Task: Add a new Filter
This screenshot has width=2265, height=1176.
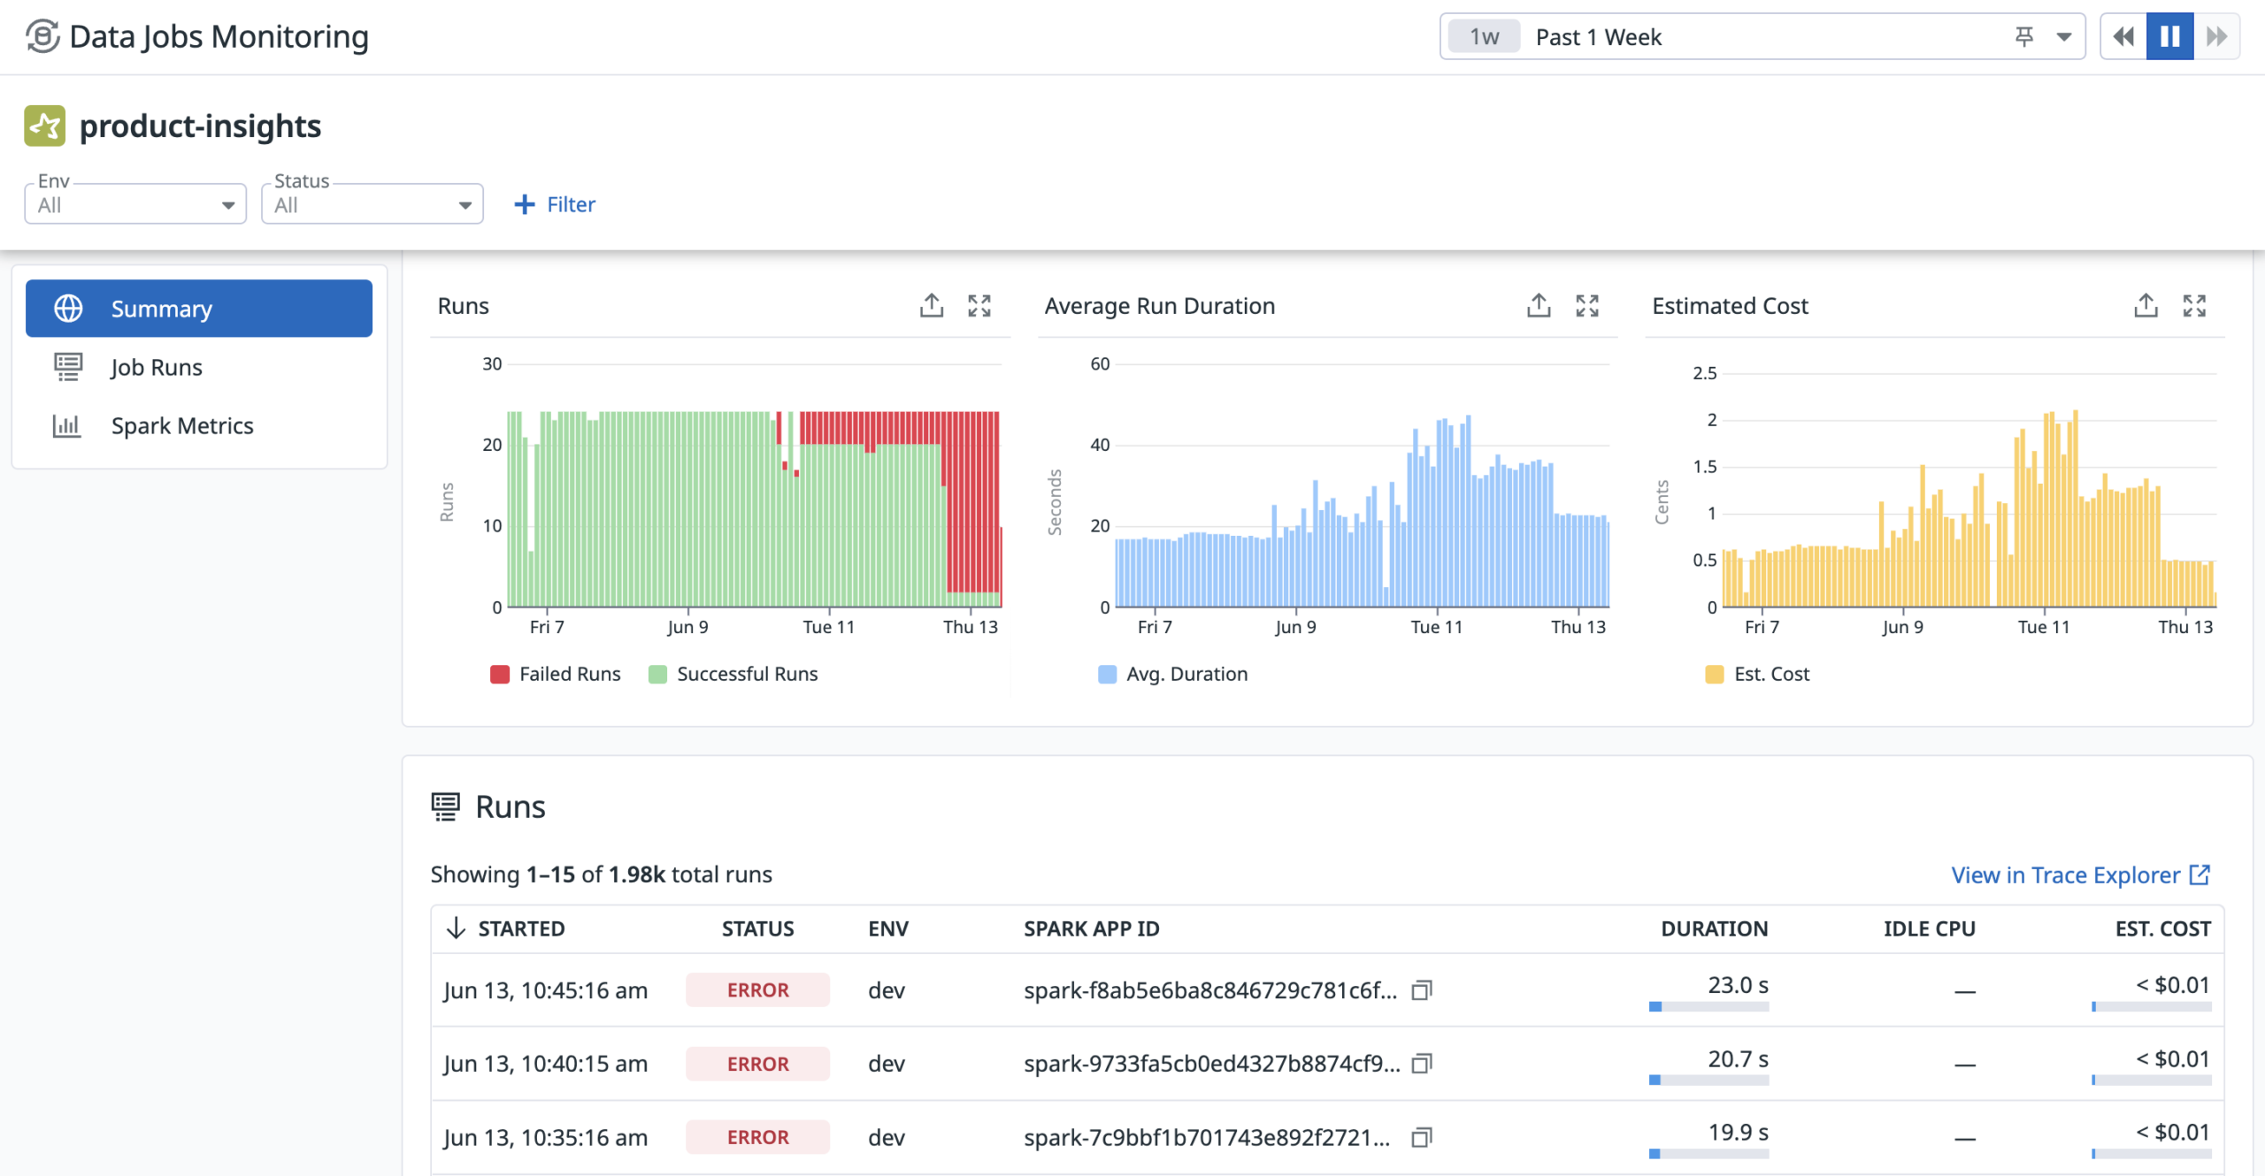Action: pos(555,204)
